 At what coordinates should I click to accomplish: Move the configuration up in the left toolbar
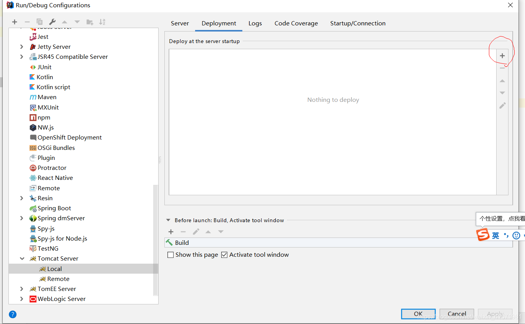tap(65, 22)
